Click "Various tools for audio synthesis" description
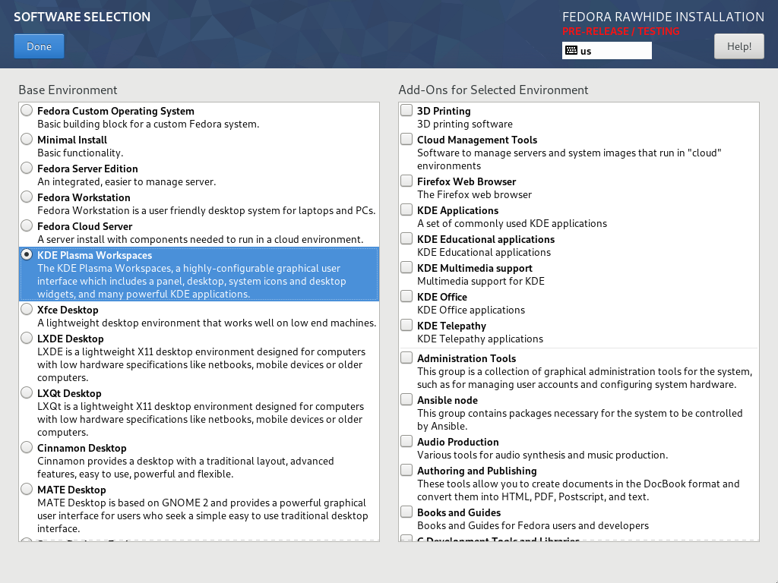Screen dimensions: 778x583 (x=542, y=455)
